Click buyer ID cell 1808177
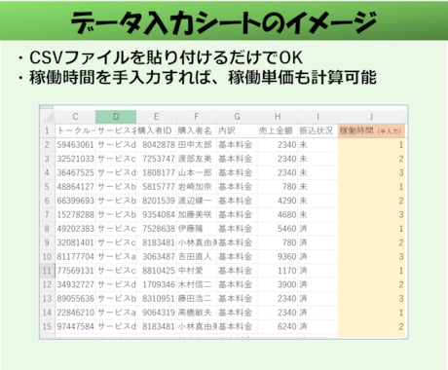 point(156,172)
